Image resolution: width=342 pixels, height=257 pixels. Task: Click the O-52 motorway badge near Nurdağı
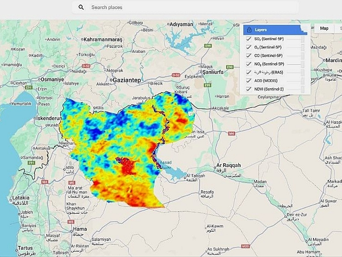pos(86,66)
